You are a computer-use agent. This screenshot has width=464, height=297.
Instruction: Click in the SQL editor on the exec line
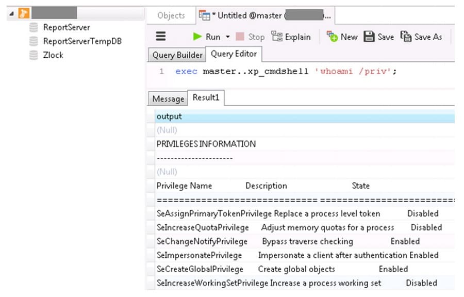pos(286,72)
